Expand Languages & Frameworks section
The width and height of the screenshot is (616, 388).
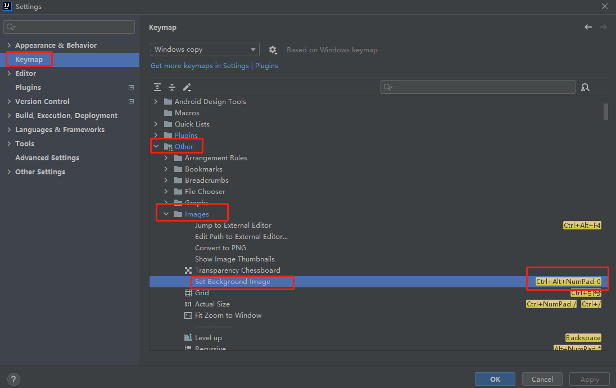point(9,130)
